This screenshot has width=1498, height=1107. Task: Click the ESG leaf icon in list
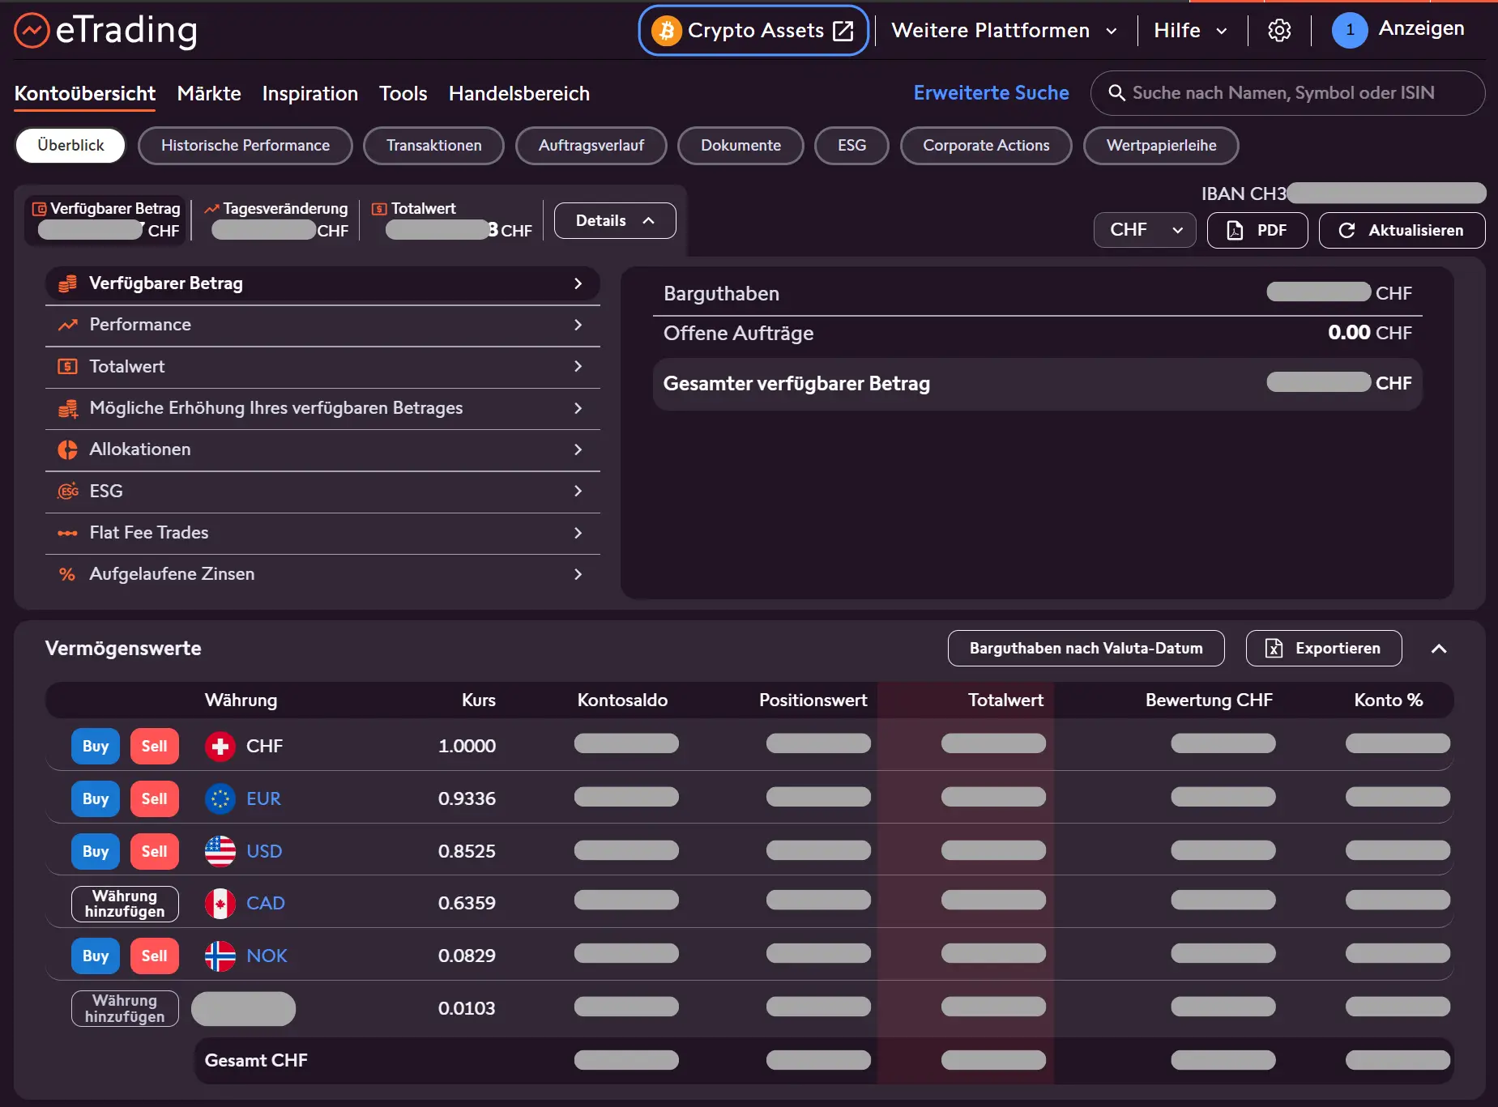(x=67, y=491)
